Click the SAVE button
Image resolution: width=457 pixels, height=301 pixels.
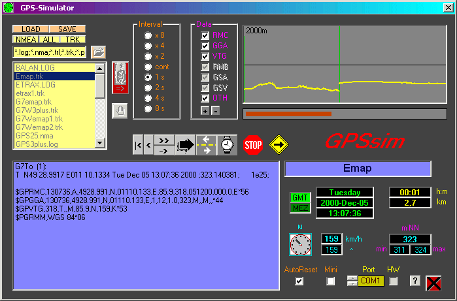(x=67, y=29)
